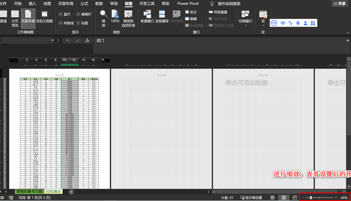
Task: Open the Page Layout (页面布局) ribbon tab
Action: click(x=66, y=3)
